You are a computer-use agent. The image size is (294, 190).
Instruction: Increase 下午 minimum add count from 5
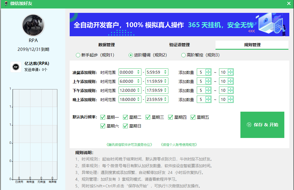click(208, 89)
